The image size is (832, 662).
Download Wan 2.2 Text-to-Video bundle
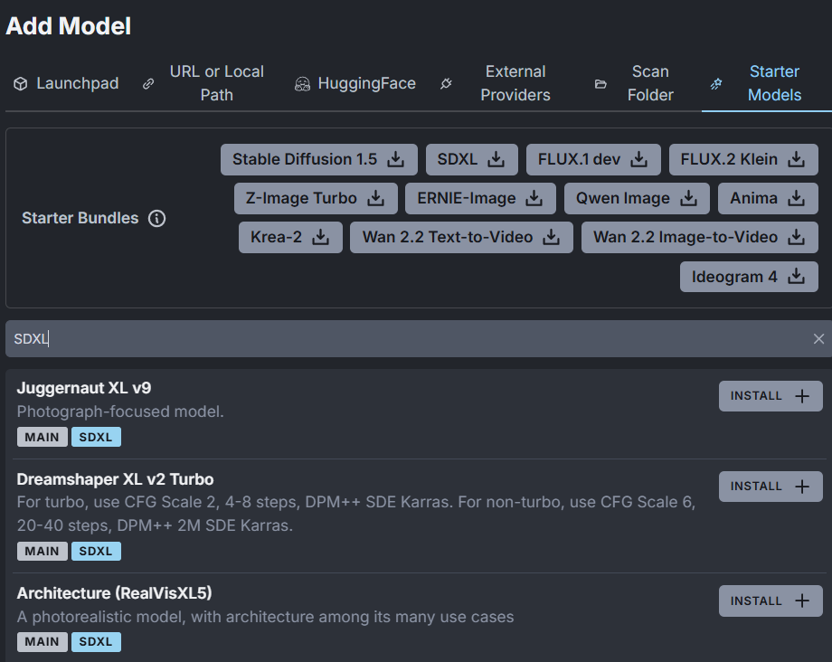coord(461,237)
